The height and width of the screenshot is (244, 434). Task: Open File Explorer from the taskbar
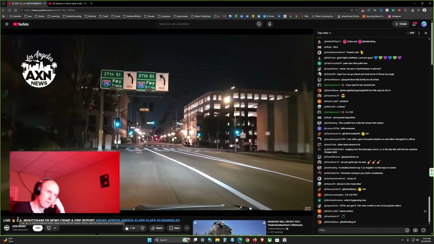pos(217,240)
